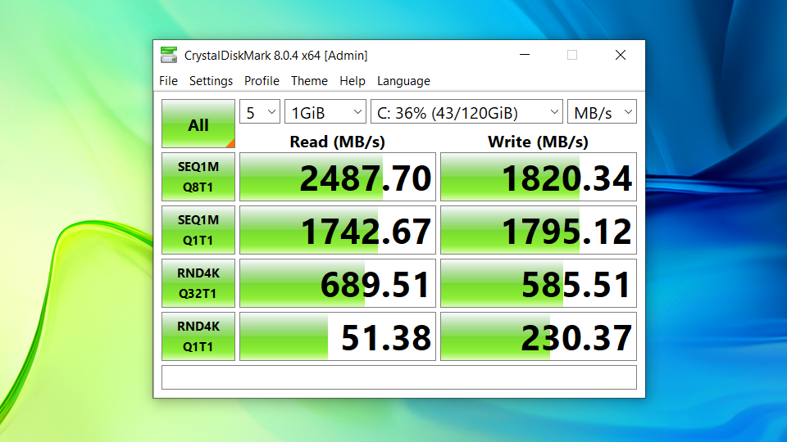Start the SEQ1M Q1T1 test
The image size is (787, 442).
(198, 230)
